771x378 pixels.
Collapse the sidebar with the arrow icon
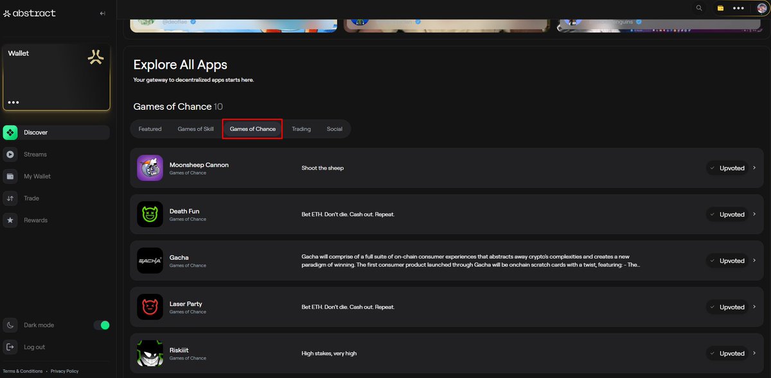click(103, 13)
